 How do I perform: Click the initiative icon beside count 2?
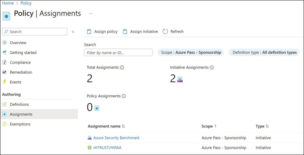[x=180, y=79]
